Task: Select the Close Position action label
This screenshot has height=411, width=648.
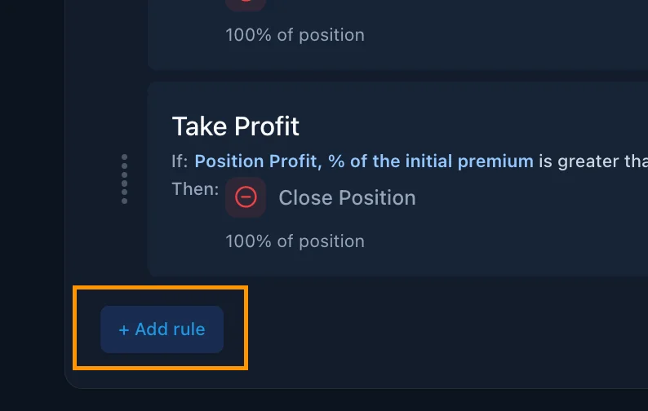Action: click(347, 197)
